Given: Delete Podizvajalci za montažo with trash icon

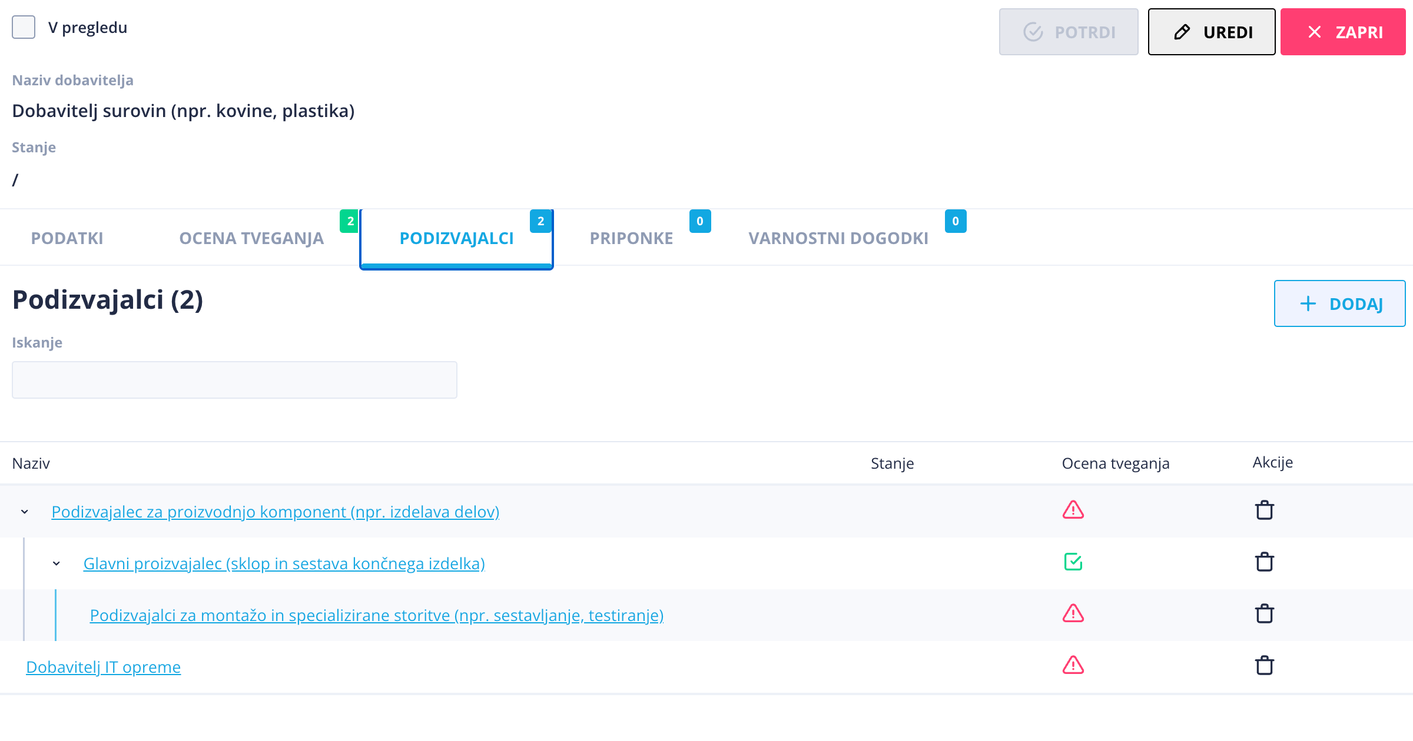Looking at the screenshot, I should (1264, 613).
